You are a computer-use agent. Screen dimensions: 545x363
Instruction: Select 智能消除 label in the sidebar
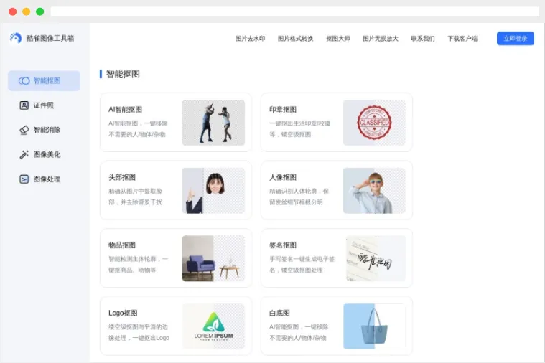(x=47, y=130)
